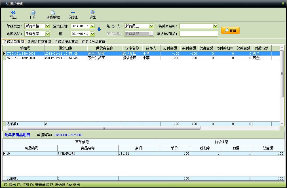Click the -100 实付金额 cell

[x=189, y=54]
